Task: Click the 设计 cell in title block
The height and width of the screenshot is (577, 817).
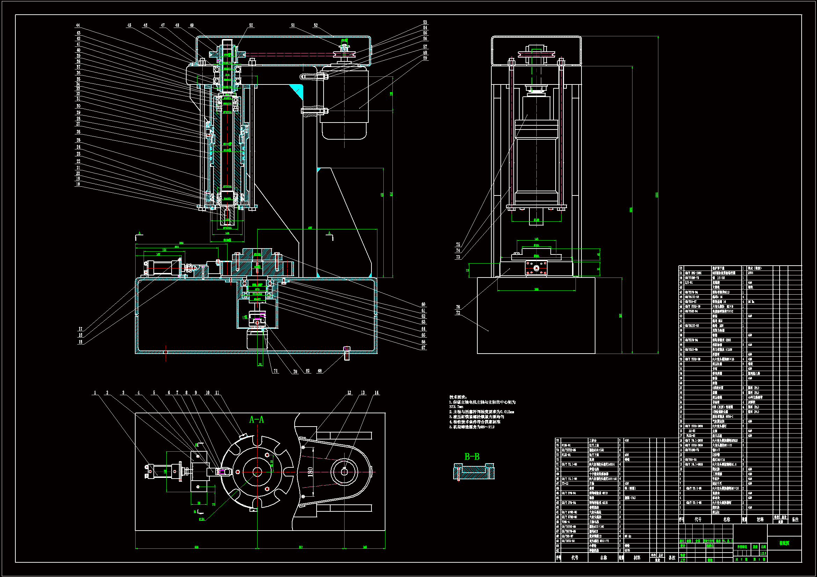Action: [682, 545]
